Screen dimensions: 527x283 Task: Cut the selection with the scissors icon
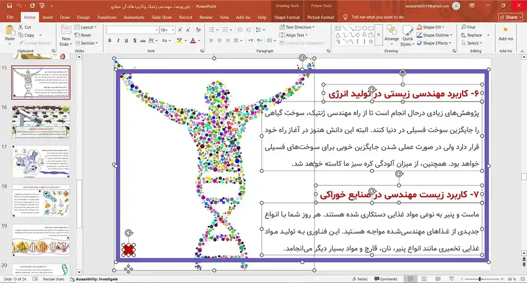pyautogui.click(x=25, y=27)
